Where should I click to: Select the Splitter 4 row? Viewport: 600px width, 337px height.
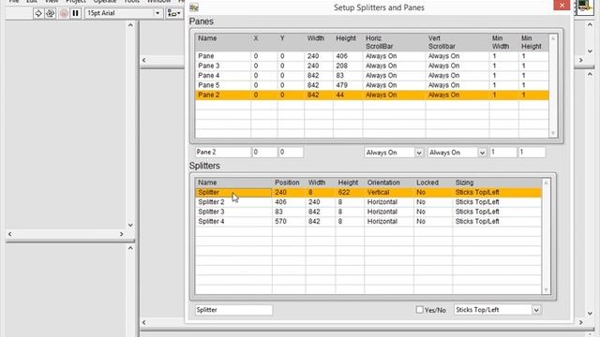(368, 222)
